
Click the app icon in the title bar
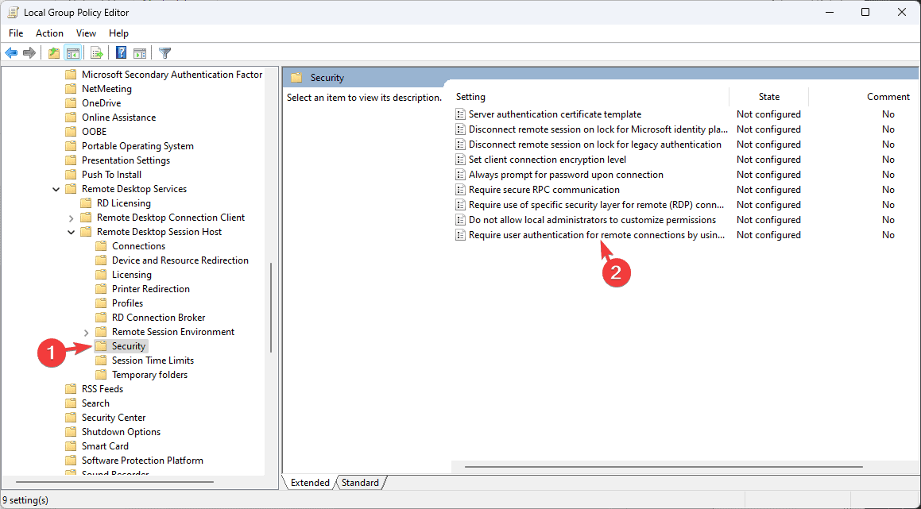pos(13,13)
